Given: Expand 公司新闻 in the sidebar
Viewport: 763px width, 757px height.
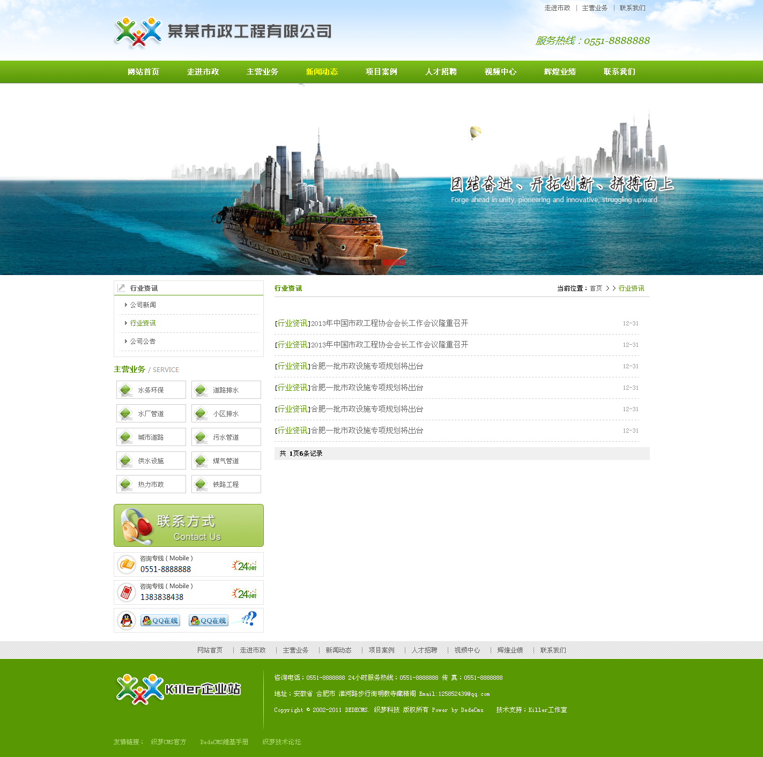Looking at the screenshot, I should point(143,305).
